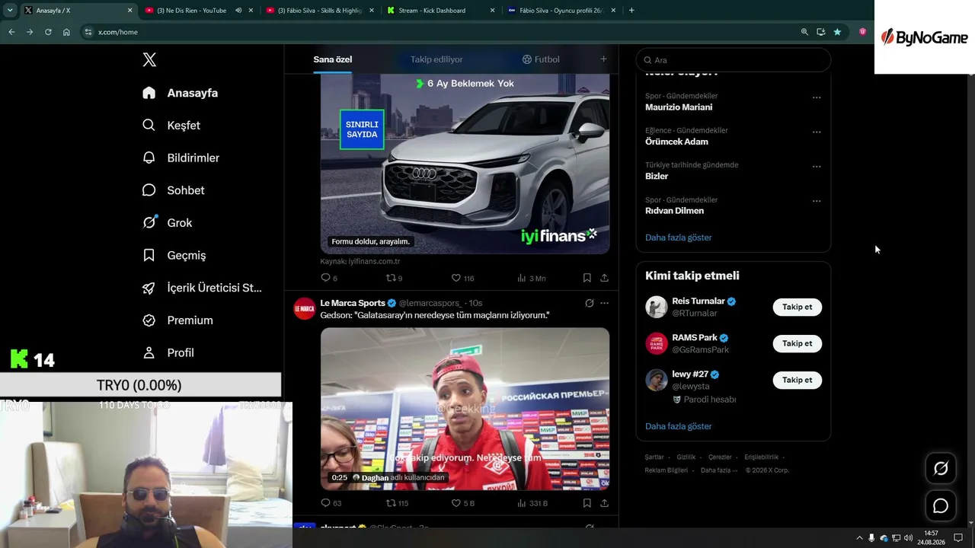The image size is (975, 548).
Task: Switch to Takip ediyor tab
Action: (436, 59)
